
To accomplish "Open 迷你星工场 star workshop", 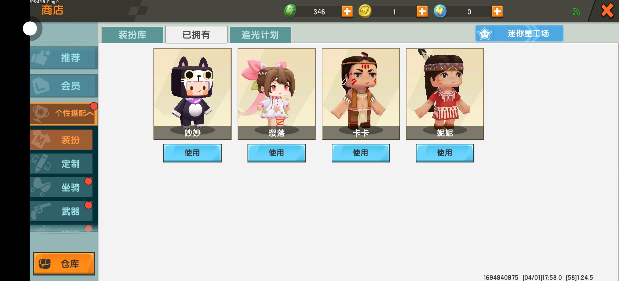I will 519,33.
